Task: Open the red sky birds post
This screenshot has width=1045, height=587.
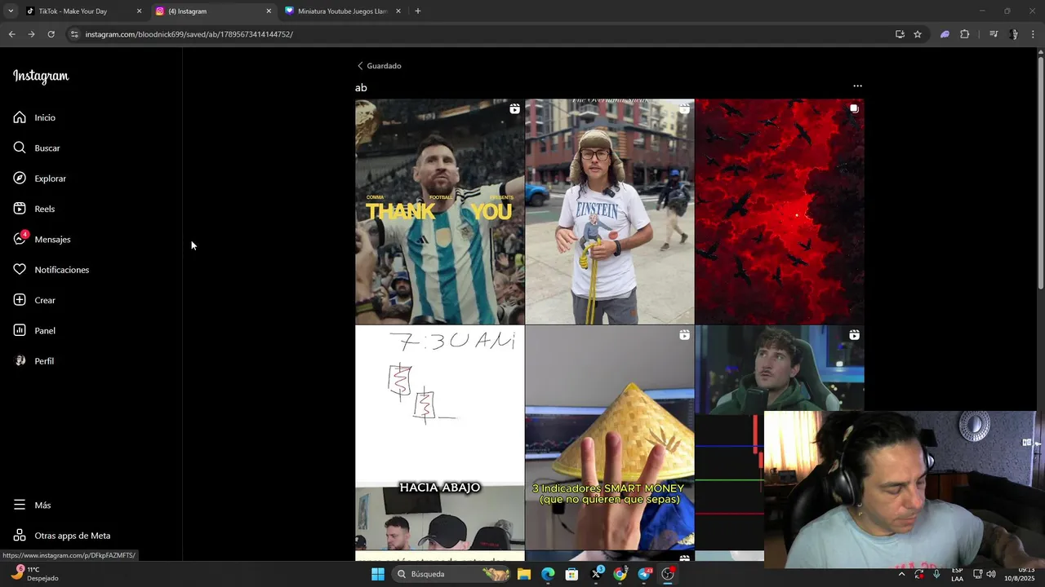Action: point(779,211)
